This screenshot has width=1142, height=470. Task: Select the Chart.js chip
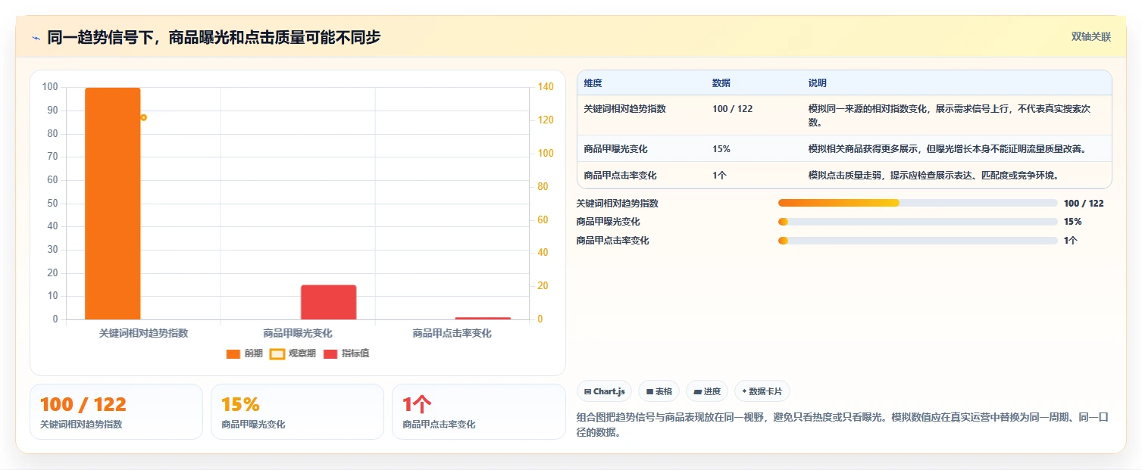pos(604,391)
